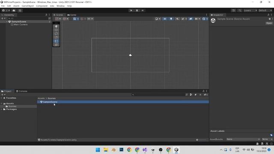Open Gizmos dropdown arrow
The width and height of the screenshot is (274, 154).
click(207, 19)
